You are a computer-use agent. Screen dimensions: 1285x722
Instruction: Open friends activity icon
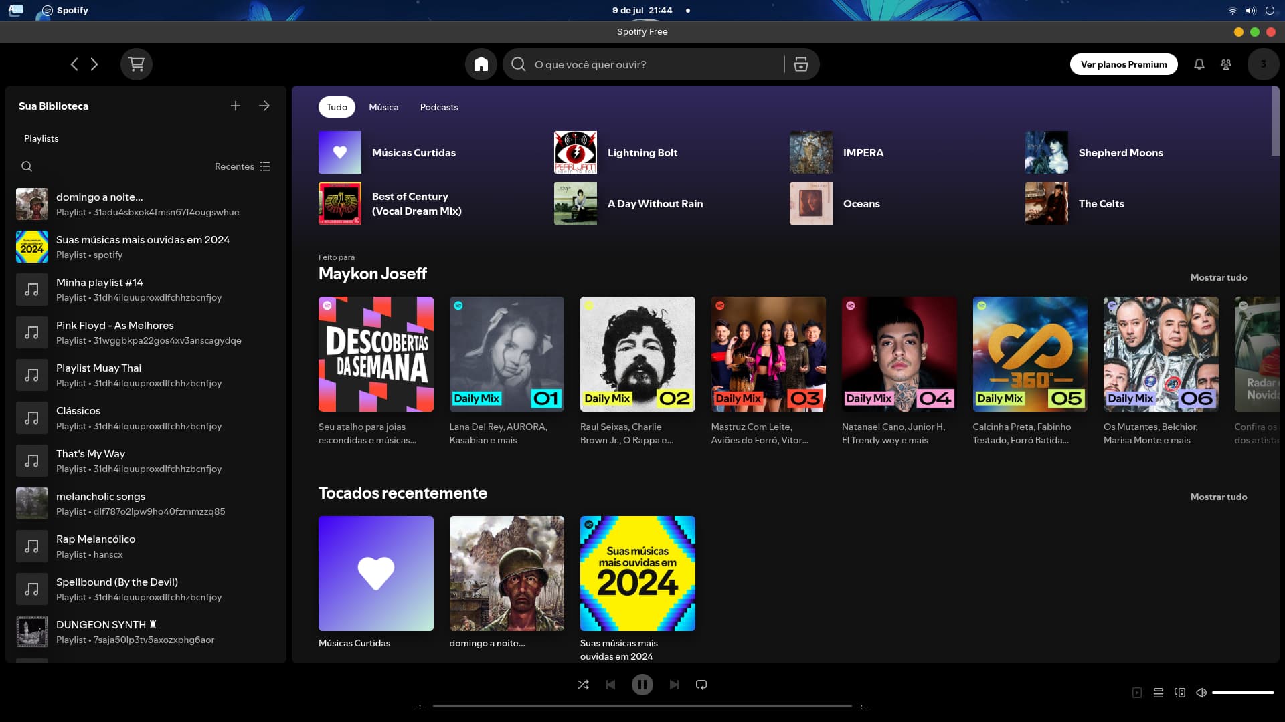1226,64
